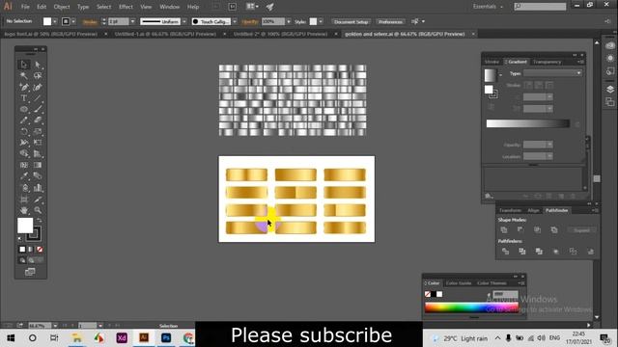Pick the Magic Wand tool
618x347 pixels.
tap(24, 75)
